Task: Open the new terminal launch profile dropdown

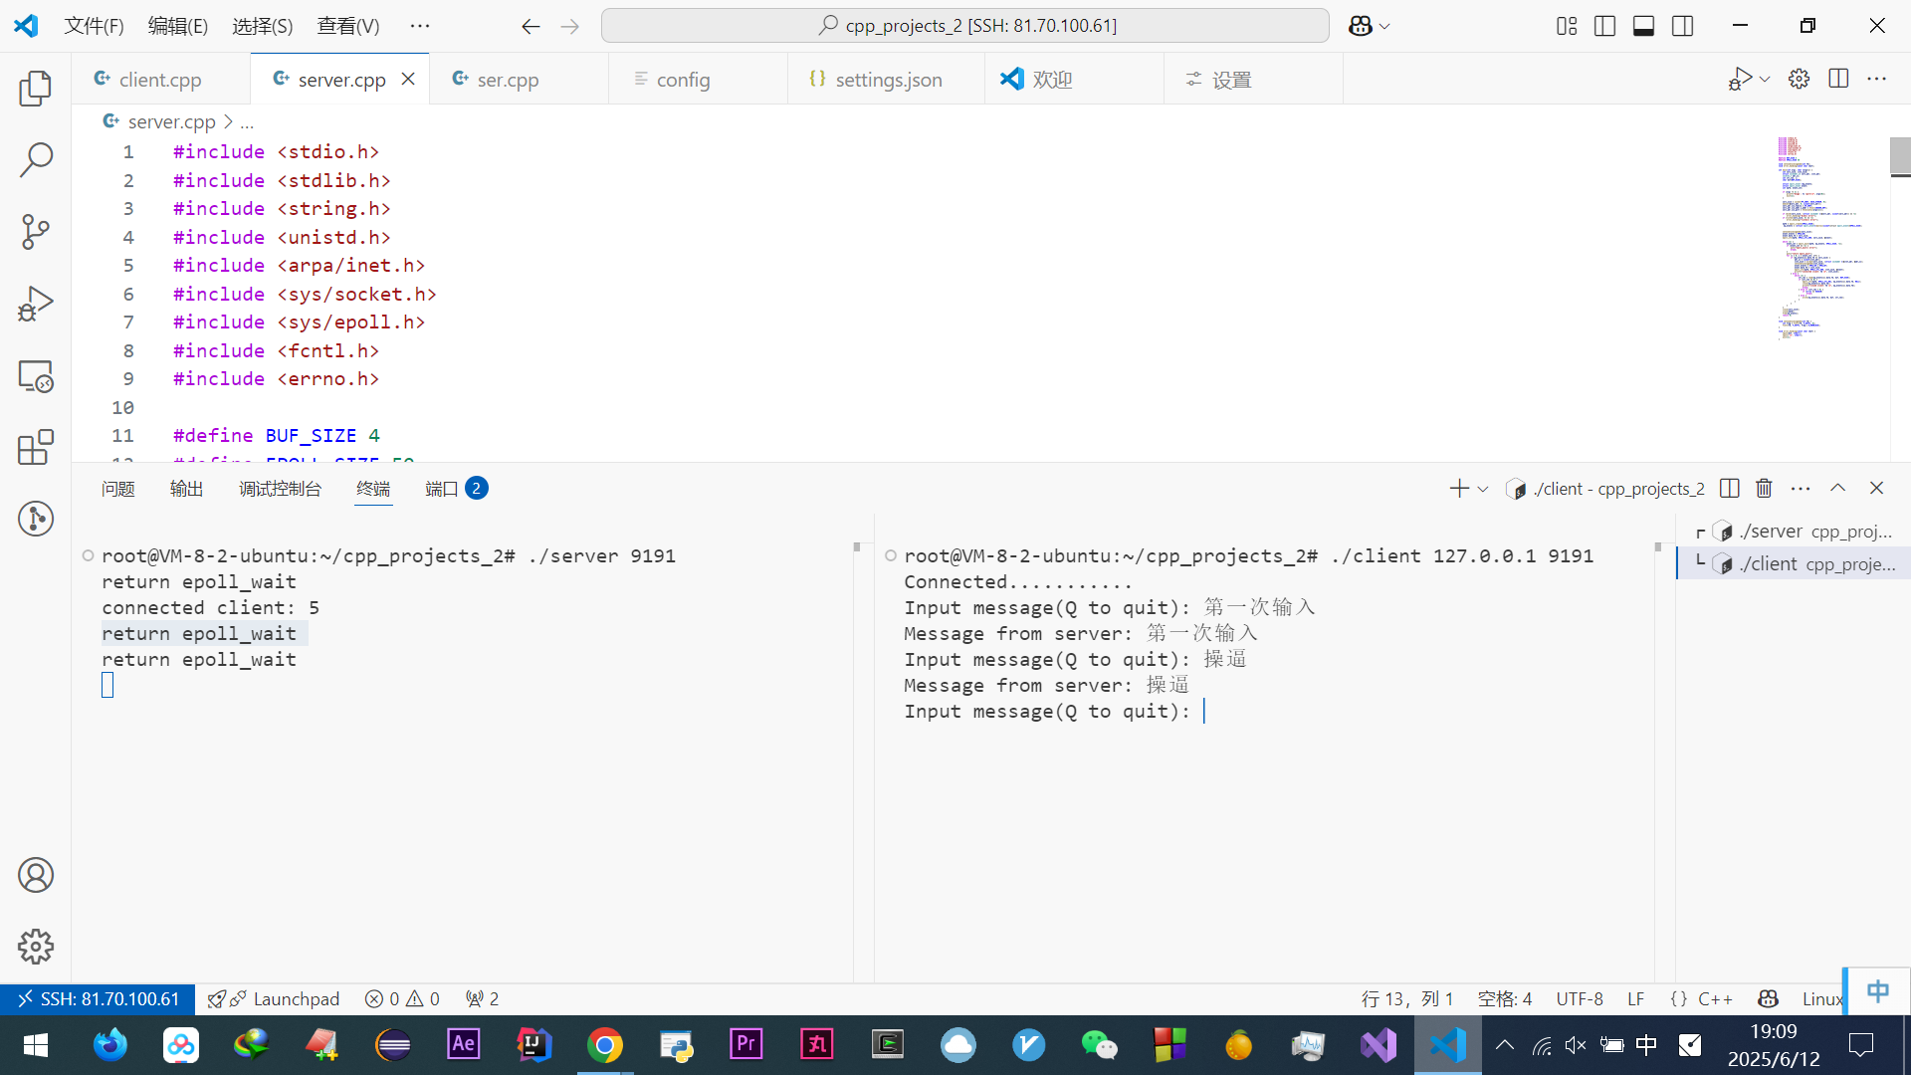Action: pos(1483,489)
